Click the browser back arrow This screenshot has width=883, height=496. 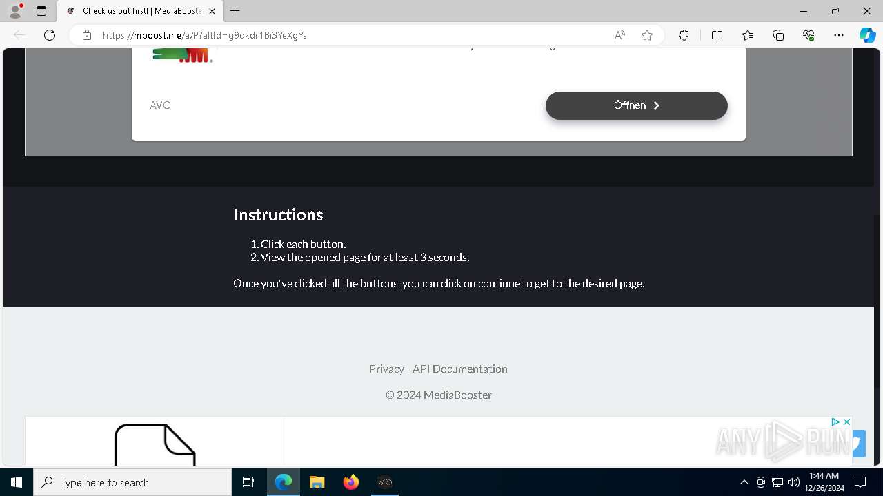click(x=19, y=35)
